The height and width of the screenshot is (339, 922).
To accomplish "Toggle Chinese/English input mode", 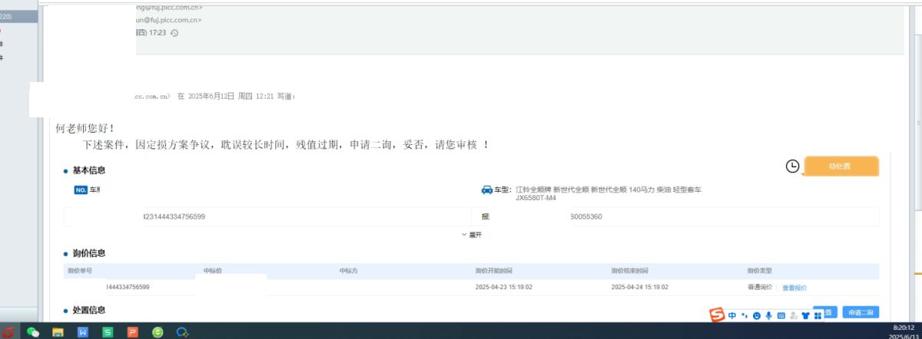I will point(732,315).
